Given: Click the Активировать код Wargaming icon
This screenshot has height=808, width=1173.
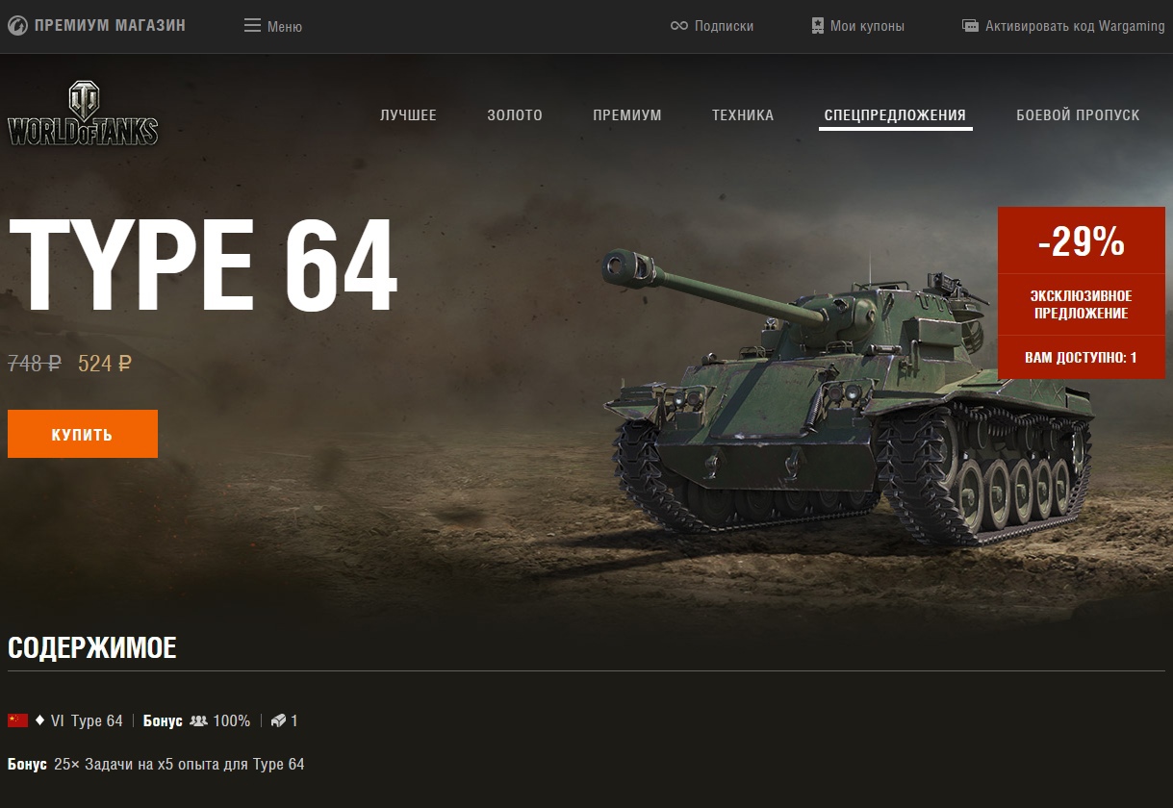Looking at the screenshot, I should click(x=971, y=26).
